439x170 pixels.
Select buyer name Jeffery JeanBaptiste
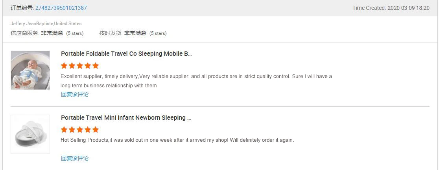pyautogui.click(x=32, y=24)
